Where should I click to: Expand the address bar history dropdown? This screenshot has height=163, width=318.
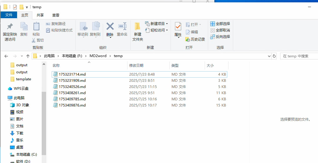(x=269, y=56)
